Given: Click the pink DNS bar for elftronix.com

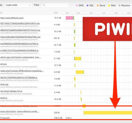Looking at the screenshot, I should click(x=70, y=18).
